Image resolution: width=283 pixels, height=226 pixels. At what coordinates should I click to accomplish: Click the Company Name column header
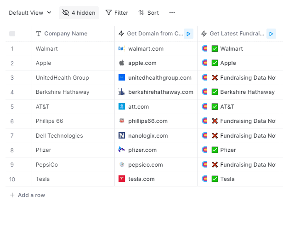tap(66, 34)
